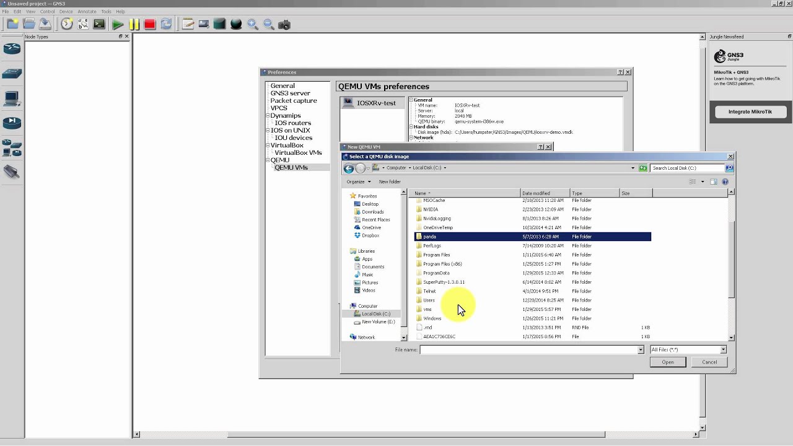
Task: Open the Annotate menu
Action: [87, 11]
